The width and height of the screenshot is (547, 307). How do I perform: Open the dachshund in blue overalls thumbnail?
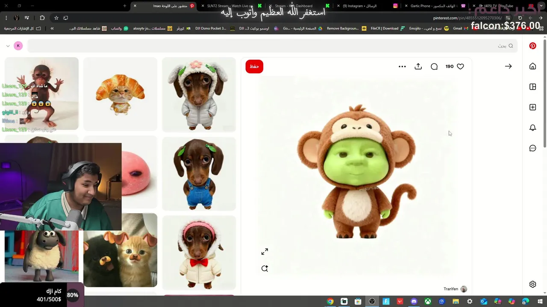[199, 174]
